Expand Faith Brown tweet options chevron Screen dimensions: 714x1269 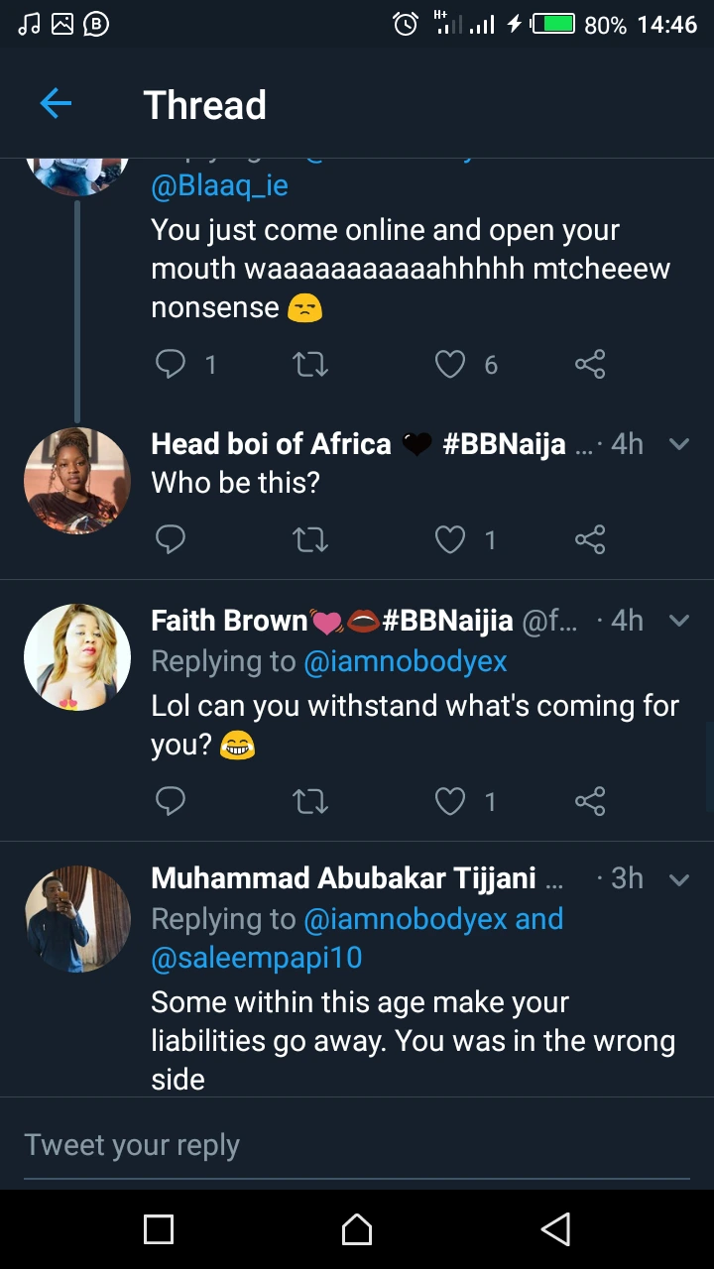[x=679, y=621]
